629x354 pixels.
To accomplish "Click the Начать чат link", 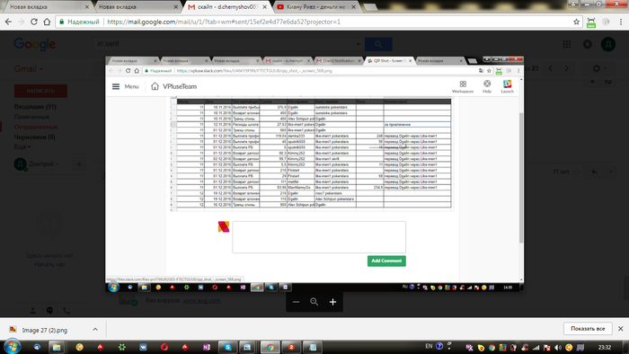I will 49,264.
